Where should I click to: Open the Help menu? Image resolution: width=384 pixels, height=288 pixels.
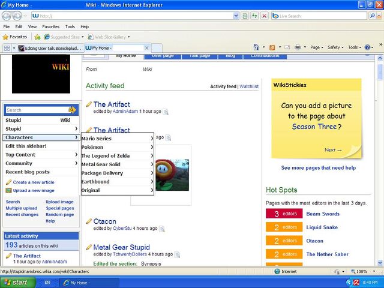tap(85, 26)
